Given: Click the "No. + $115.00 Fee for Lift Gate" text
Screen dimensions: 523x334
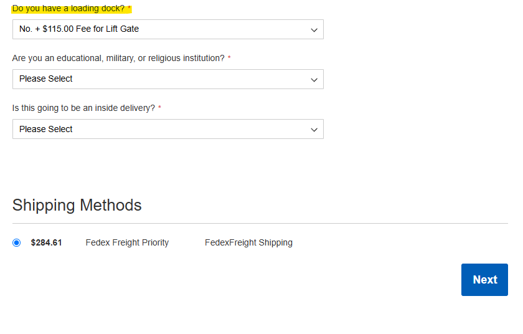Looking at the screenshot, I should pos(79,29).
